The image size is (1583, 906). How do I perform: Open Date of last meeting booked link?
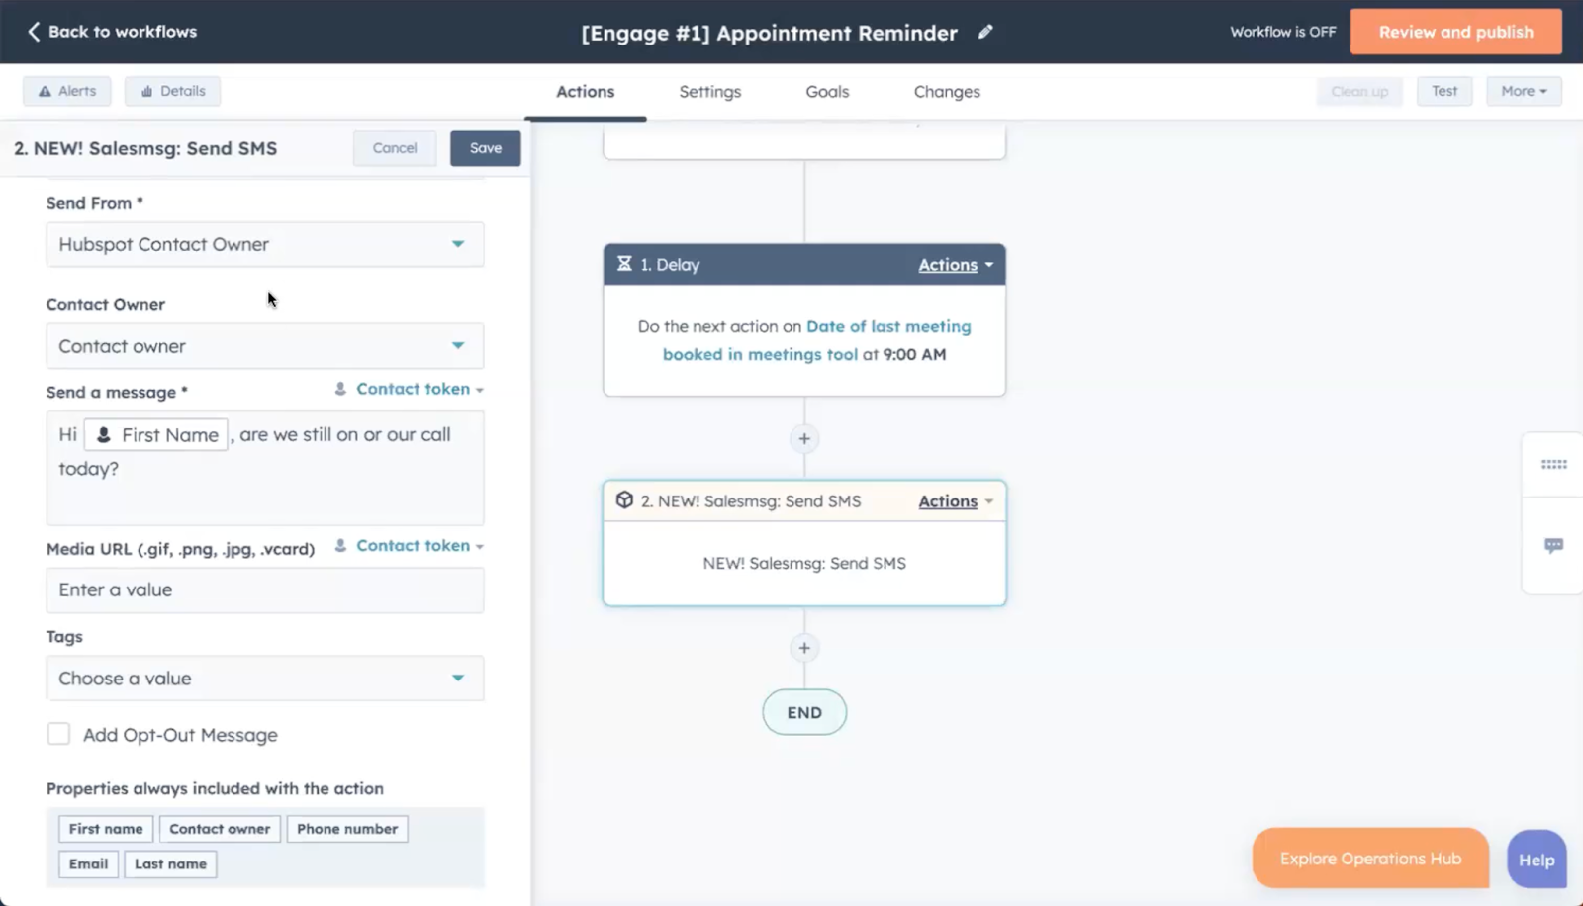point(817,340)
